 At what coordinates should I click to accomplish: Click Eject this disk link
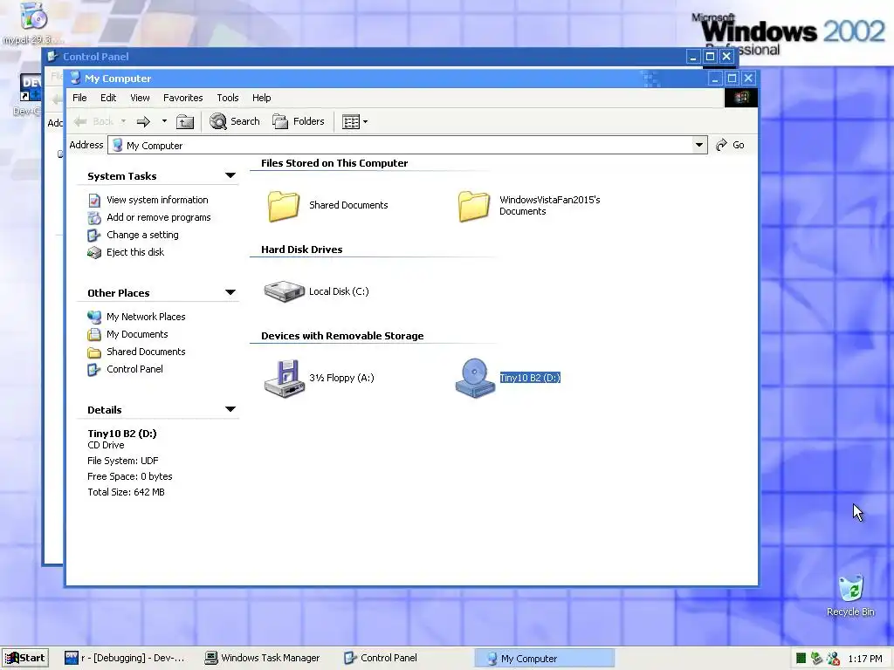coord(135,252)
